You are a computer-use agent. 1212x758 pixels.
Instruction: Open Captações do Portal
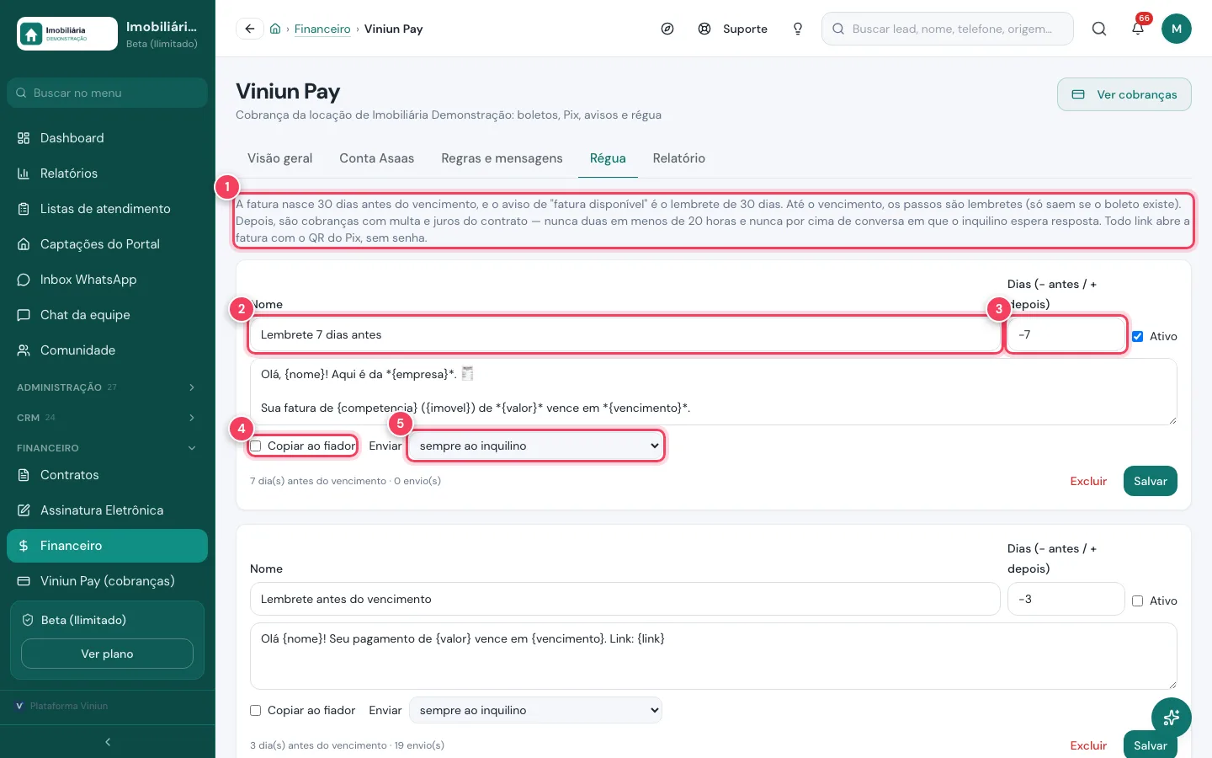107,244
